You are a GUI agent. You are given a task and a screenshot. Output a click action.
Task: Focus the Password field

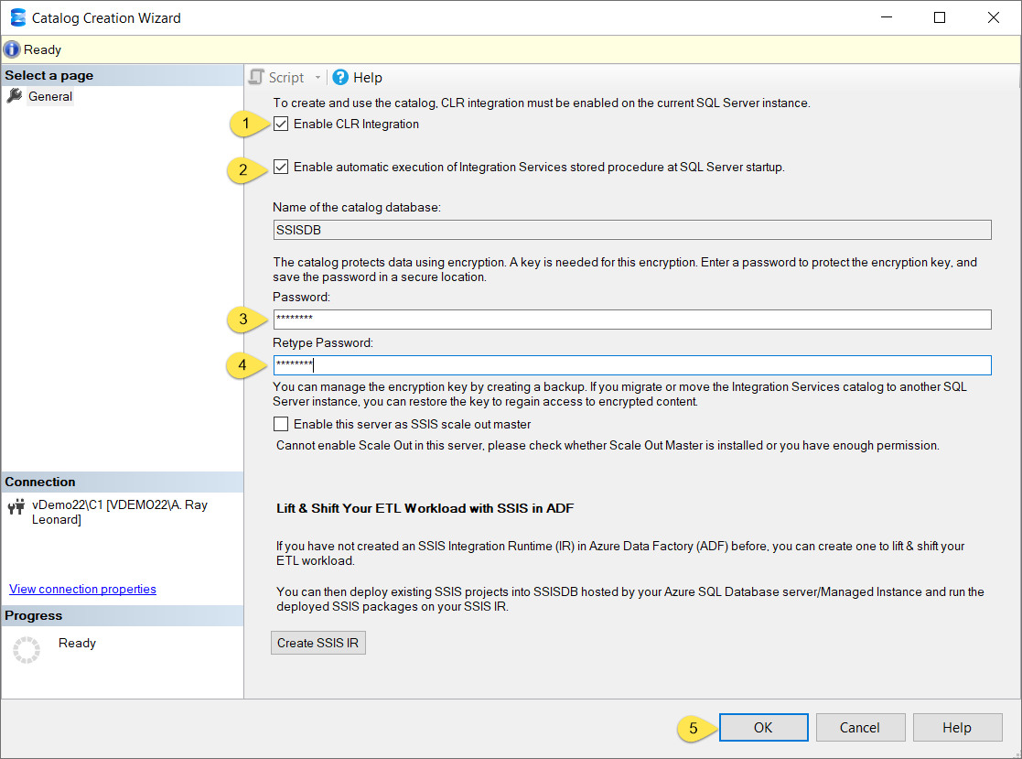click(x=632, y=320)
